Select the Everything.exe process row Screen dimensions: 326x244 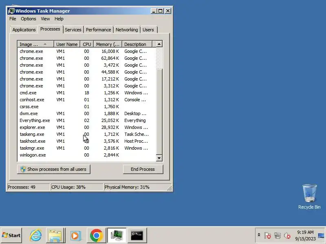tap(86, 120)
